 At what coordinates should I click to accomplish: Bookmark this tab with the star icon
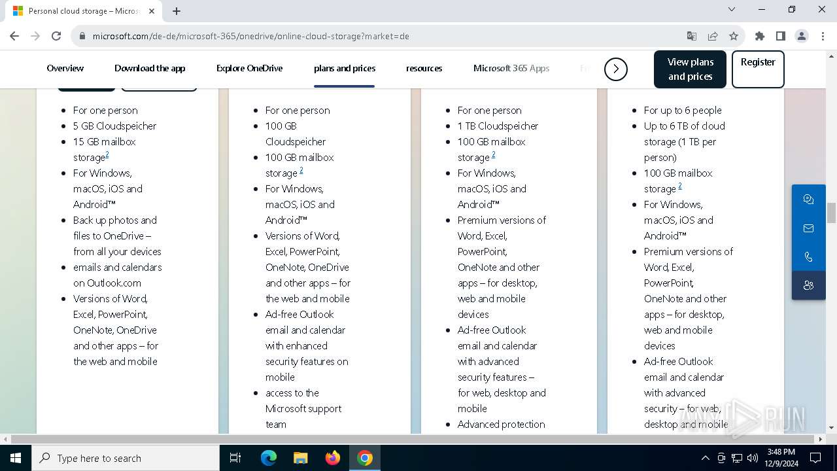click(x=734, y=36)
